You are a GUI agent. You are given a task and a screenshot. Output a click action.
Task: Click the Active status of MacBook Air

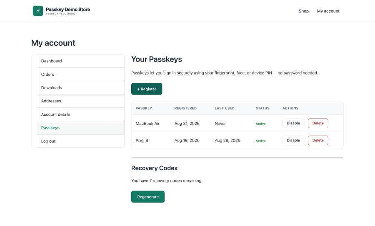pos(260,124)
